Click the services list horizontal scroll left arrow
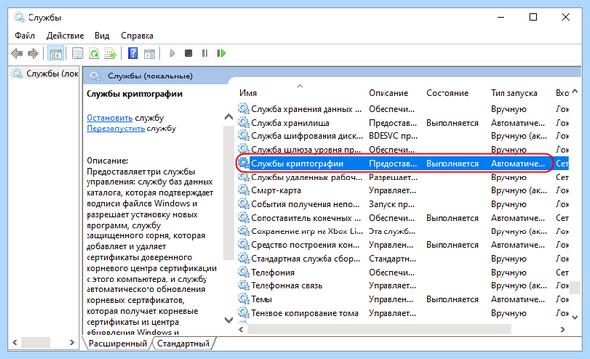Viewport: 590px width, 359px height. [241, 329]
